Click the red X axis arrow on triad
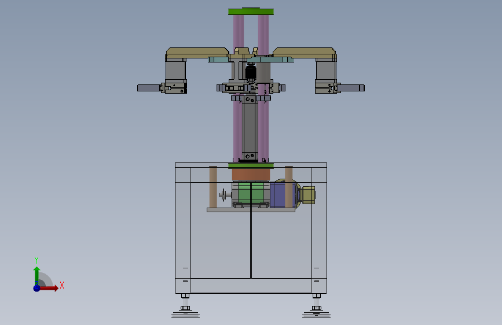Viewport: 502px width, 325px height. (49, 288)
